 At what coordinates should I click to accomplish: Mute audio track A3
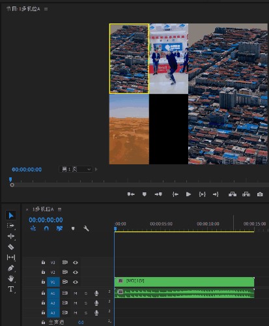pyautogui.click(x=76, y=313)
